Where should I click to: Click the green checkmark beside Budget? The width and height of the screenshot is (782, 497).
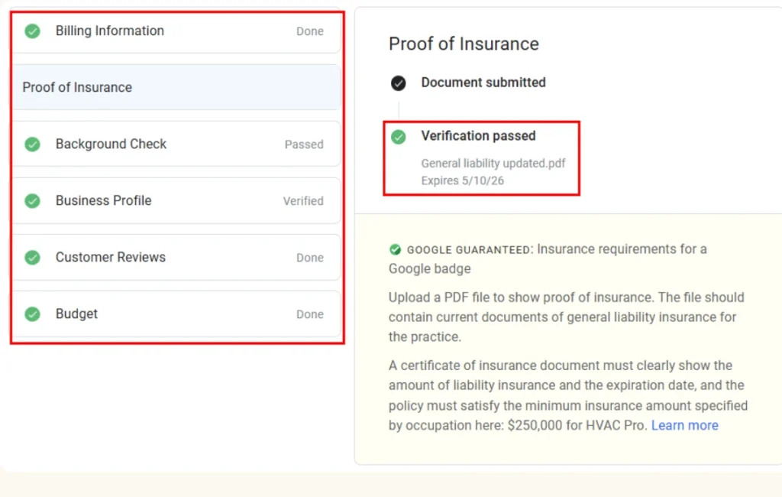[32, 314]
